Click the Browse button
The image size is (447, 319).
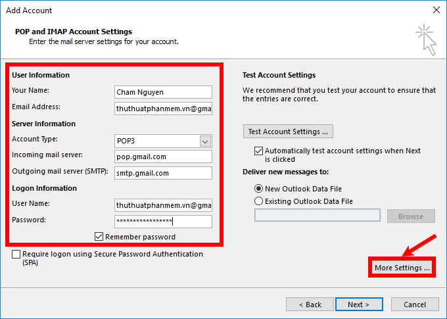[x=411, y=216]
